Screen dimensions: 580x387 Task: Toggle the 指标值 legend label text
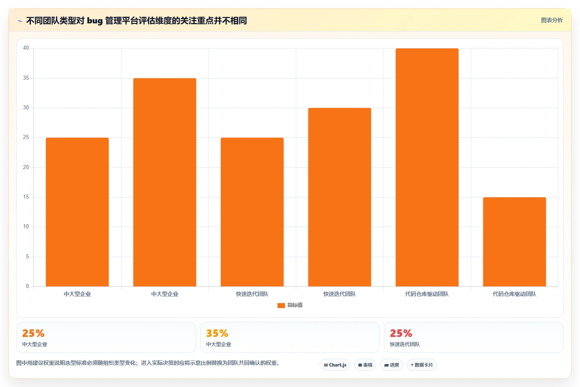(x=295, y=306)
